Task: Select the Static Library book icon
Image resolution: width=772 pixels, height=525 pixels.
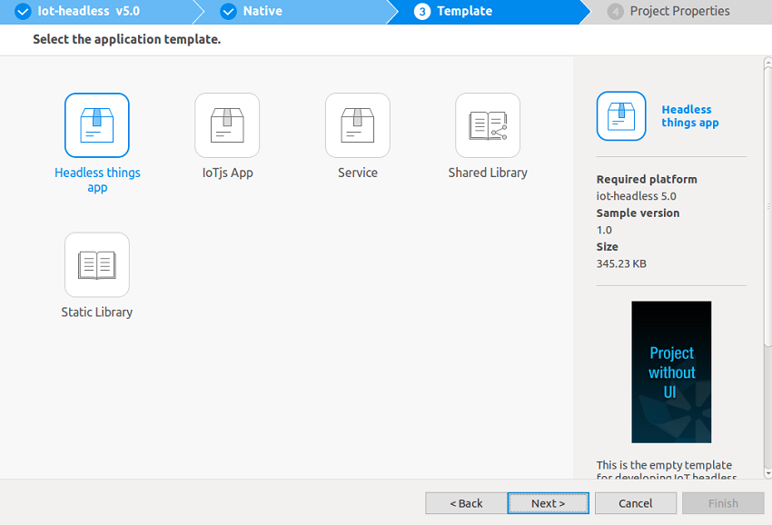Action: [96, 265]
